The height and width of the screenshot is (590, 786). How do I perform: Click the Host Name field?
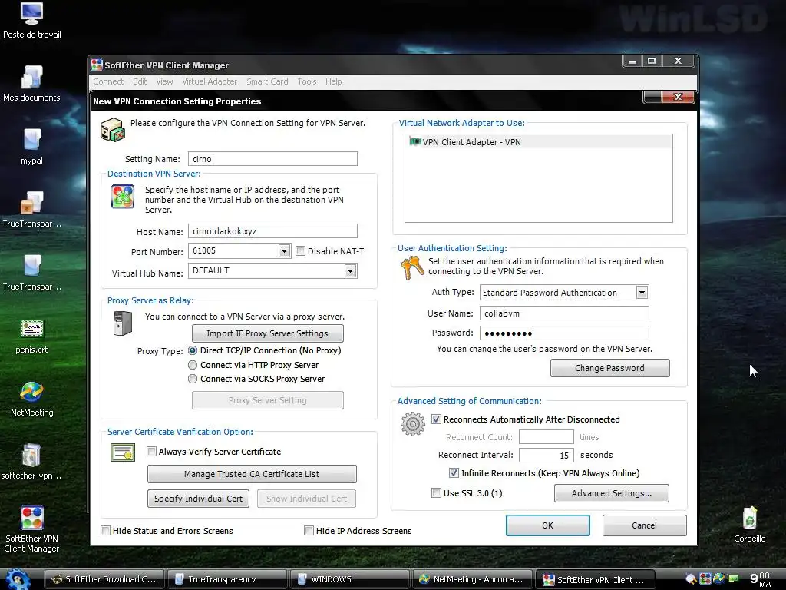(x=272, y=230)
